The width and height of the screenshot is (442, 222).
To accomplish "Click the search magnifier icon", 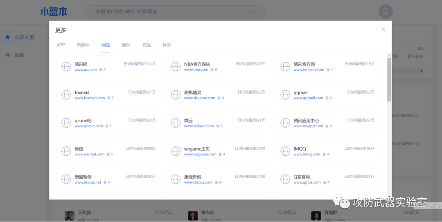I will (252, 11).
